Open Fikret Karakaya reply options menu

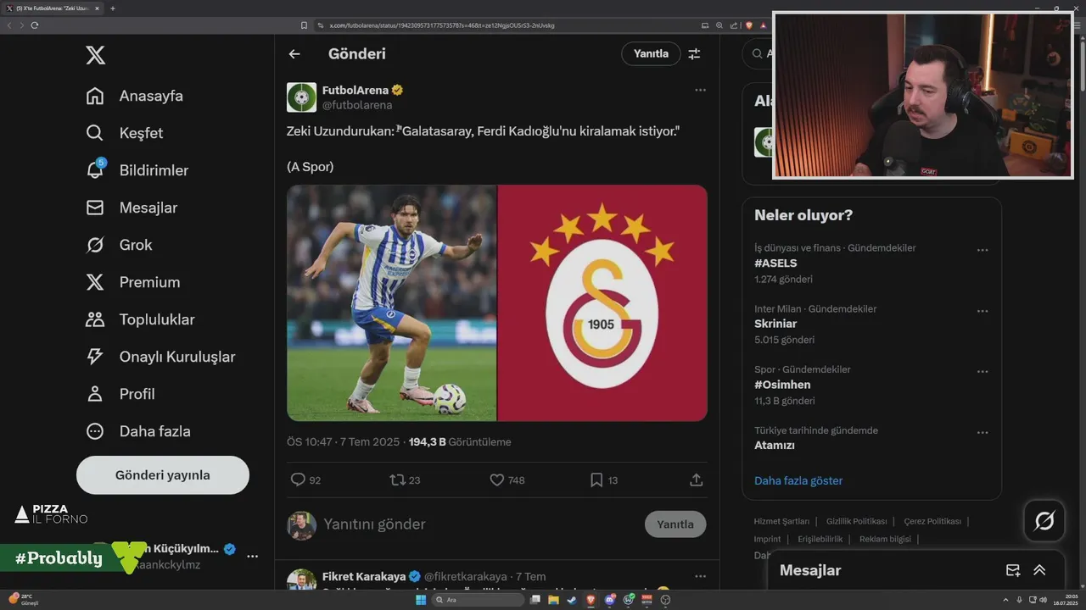pos(700,576)
